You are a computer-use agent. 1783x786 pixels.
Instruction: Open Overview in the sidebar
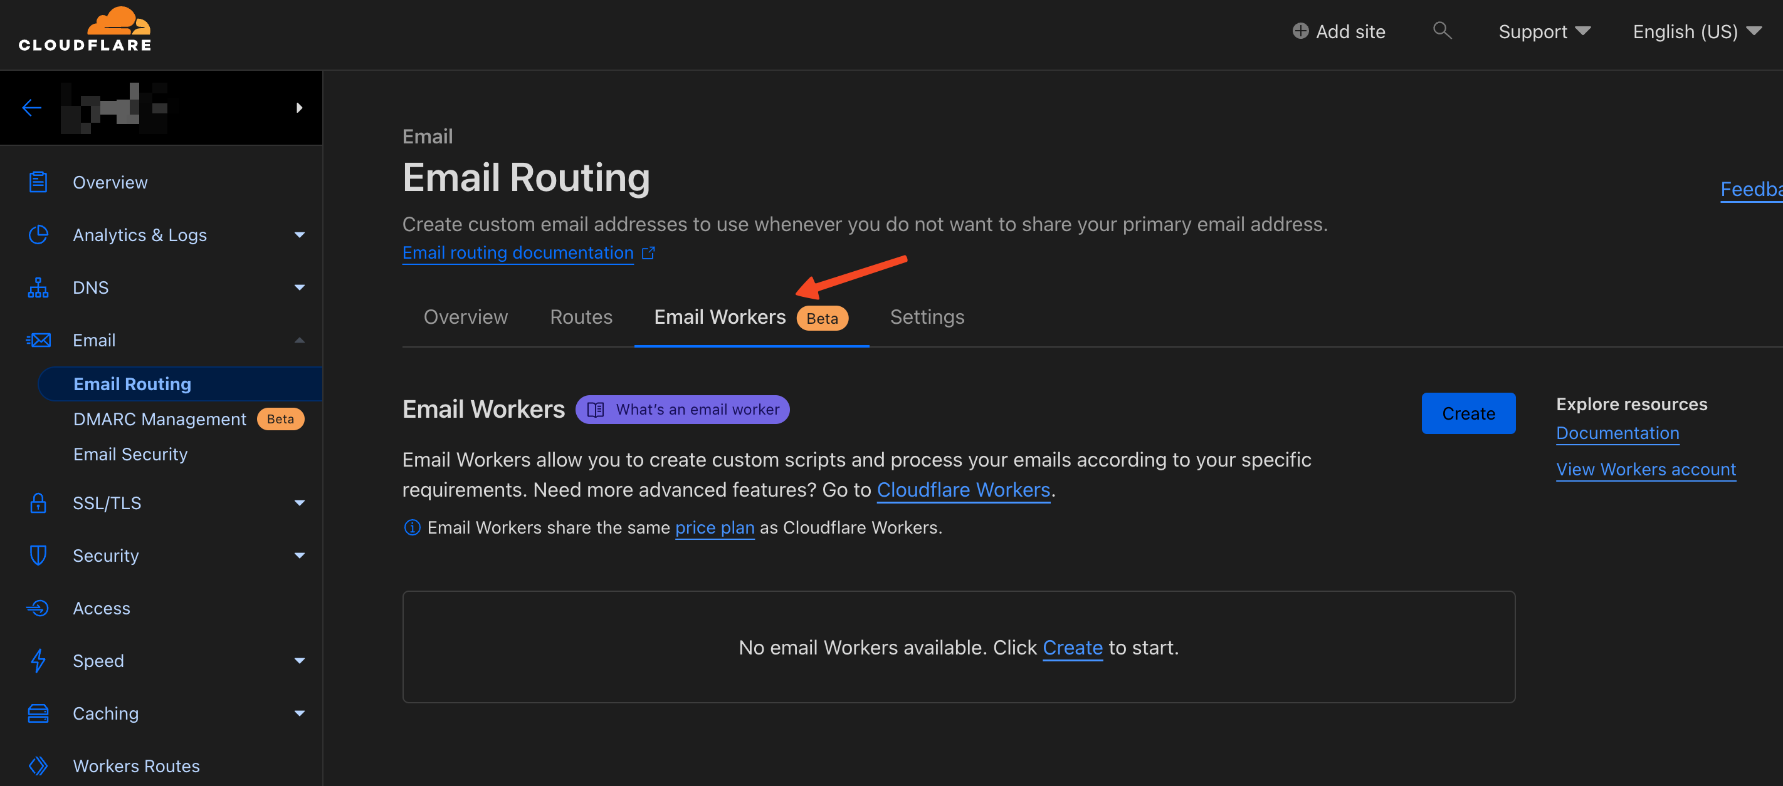tap(110, 182)
